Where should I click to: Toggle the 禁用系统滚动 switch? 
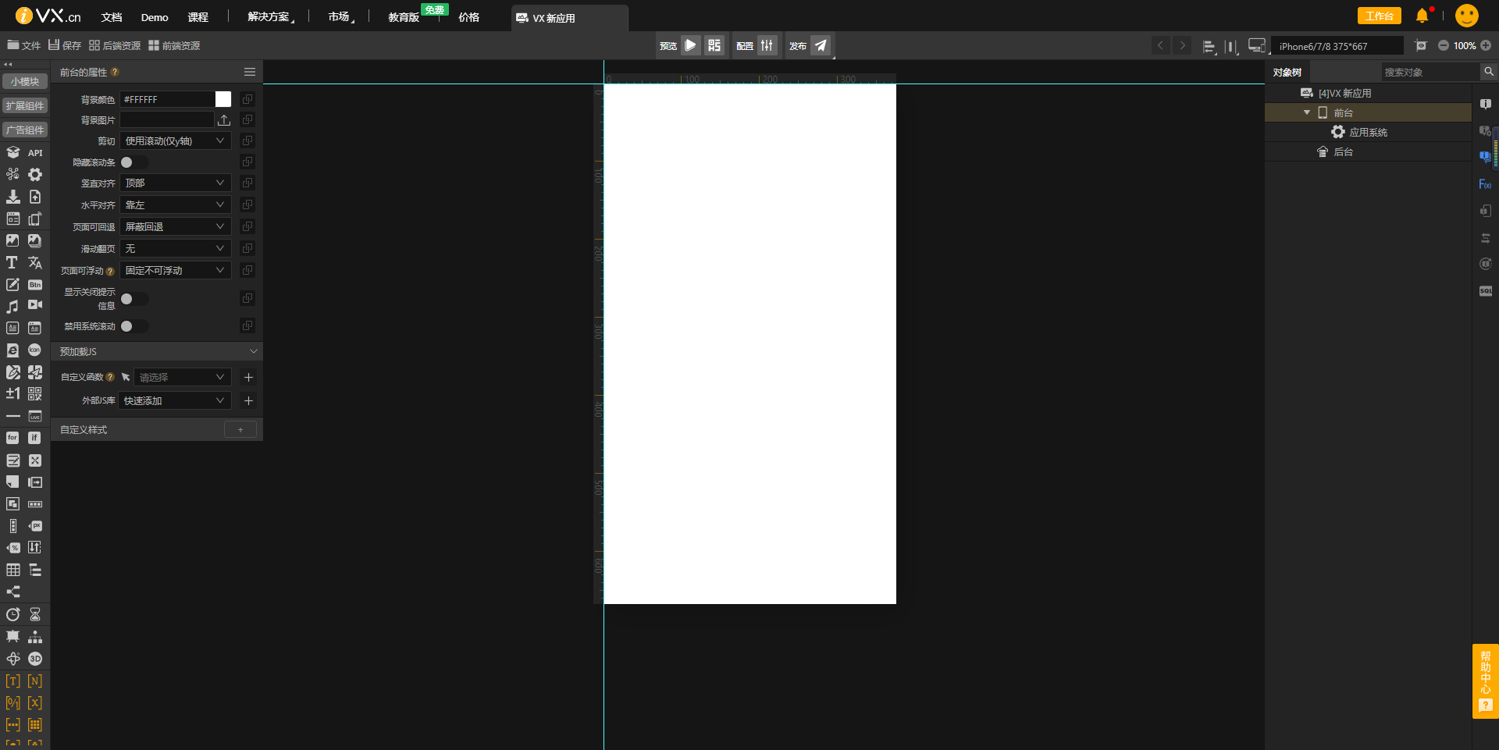pyautogui.click(x=134, y=326)
